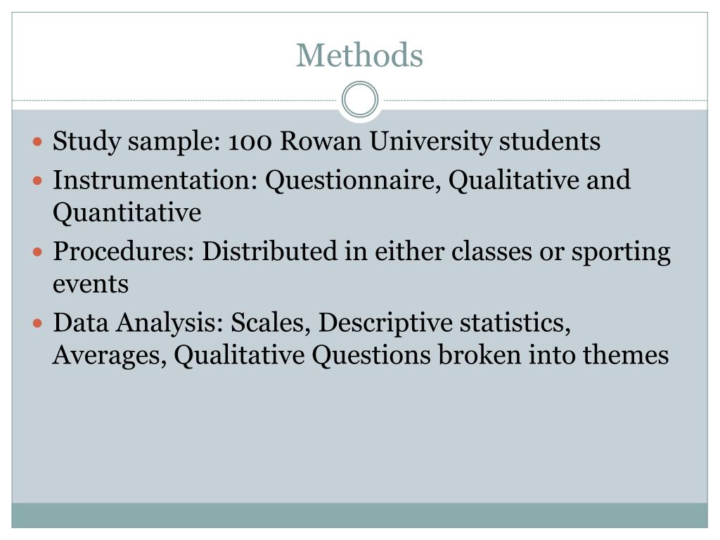
Task: Click the bullet dot beside Study sample
Action: click(38, 141)
